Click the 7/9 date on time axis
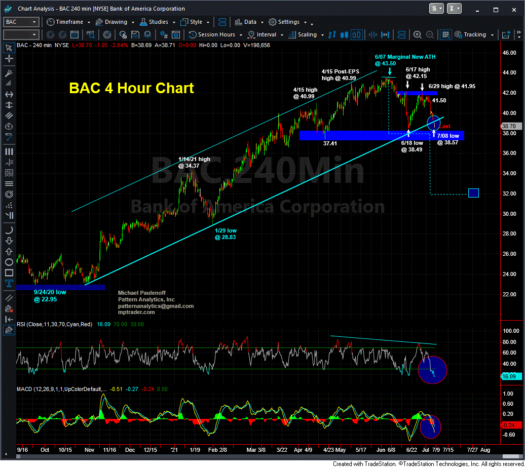Image resolution: width=525 pixels, height=467 pixels. (436, 450)
